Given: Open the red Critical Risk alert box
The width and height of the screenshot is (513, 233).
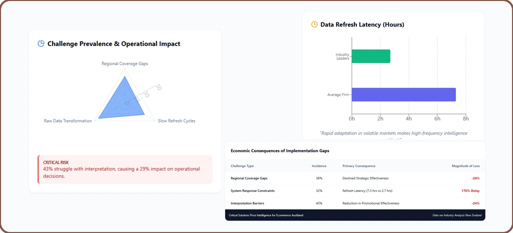Looking at the screenshot, I should [x=125, y=169].
